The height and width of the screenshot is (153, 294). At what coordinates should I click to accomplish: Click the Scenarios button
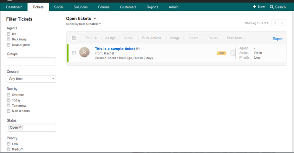234,38
